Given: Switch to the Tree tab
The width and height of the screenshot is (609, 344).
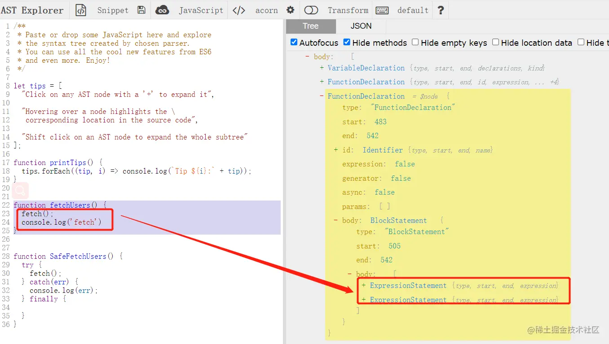Looking at the screenshot, I should [310, 26].
